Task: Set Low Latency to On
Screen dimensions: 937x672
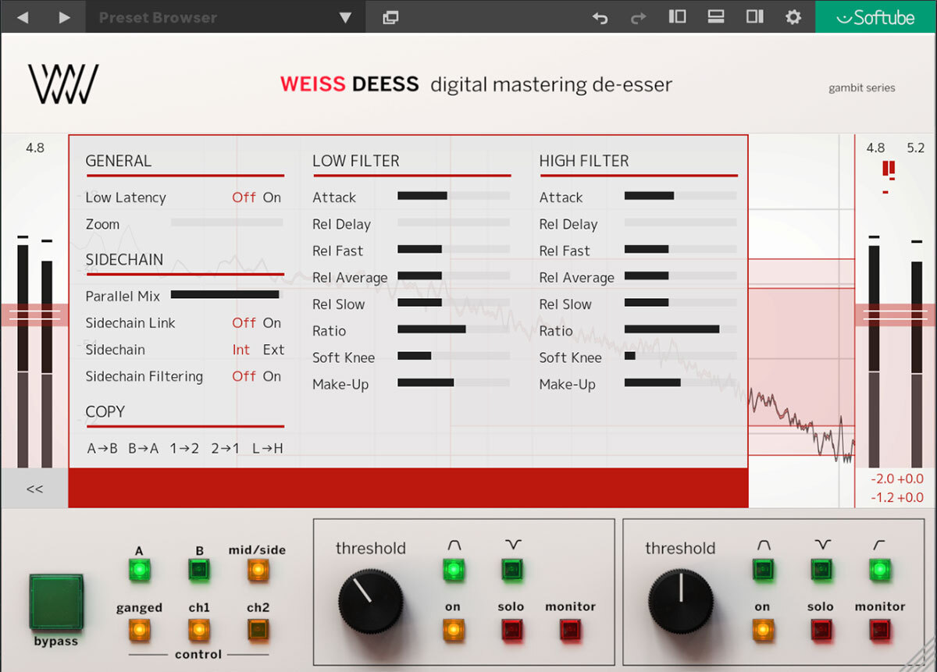Action: tap(272, 197)
